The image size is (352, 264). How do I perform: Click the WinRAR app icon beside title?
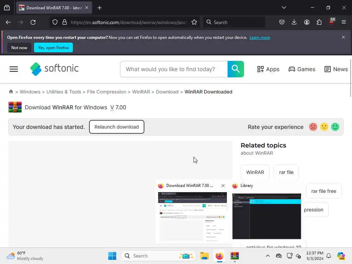point(15,107)
